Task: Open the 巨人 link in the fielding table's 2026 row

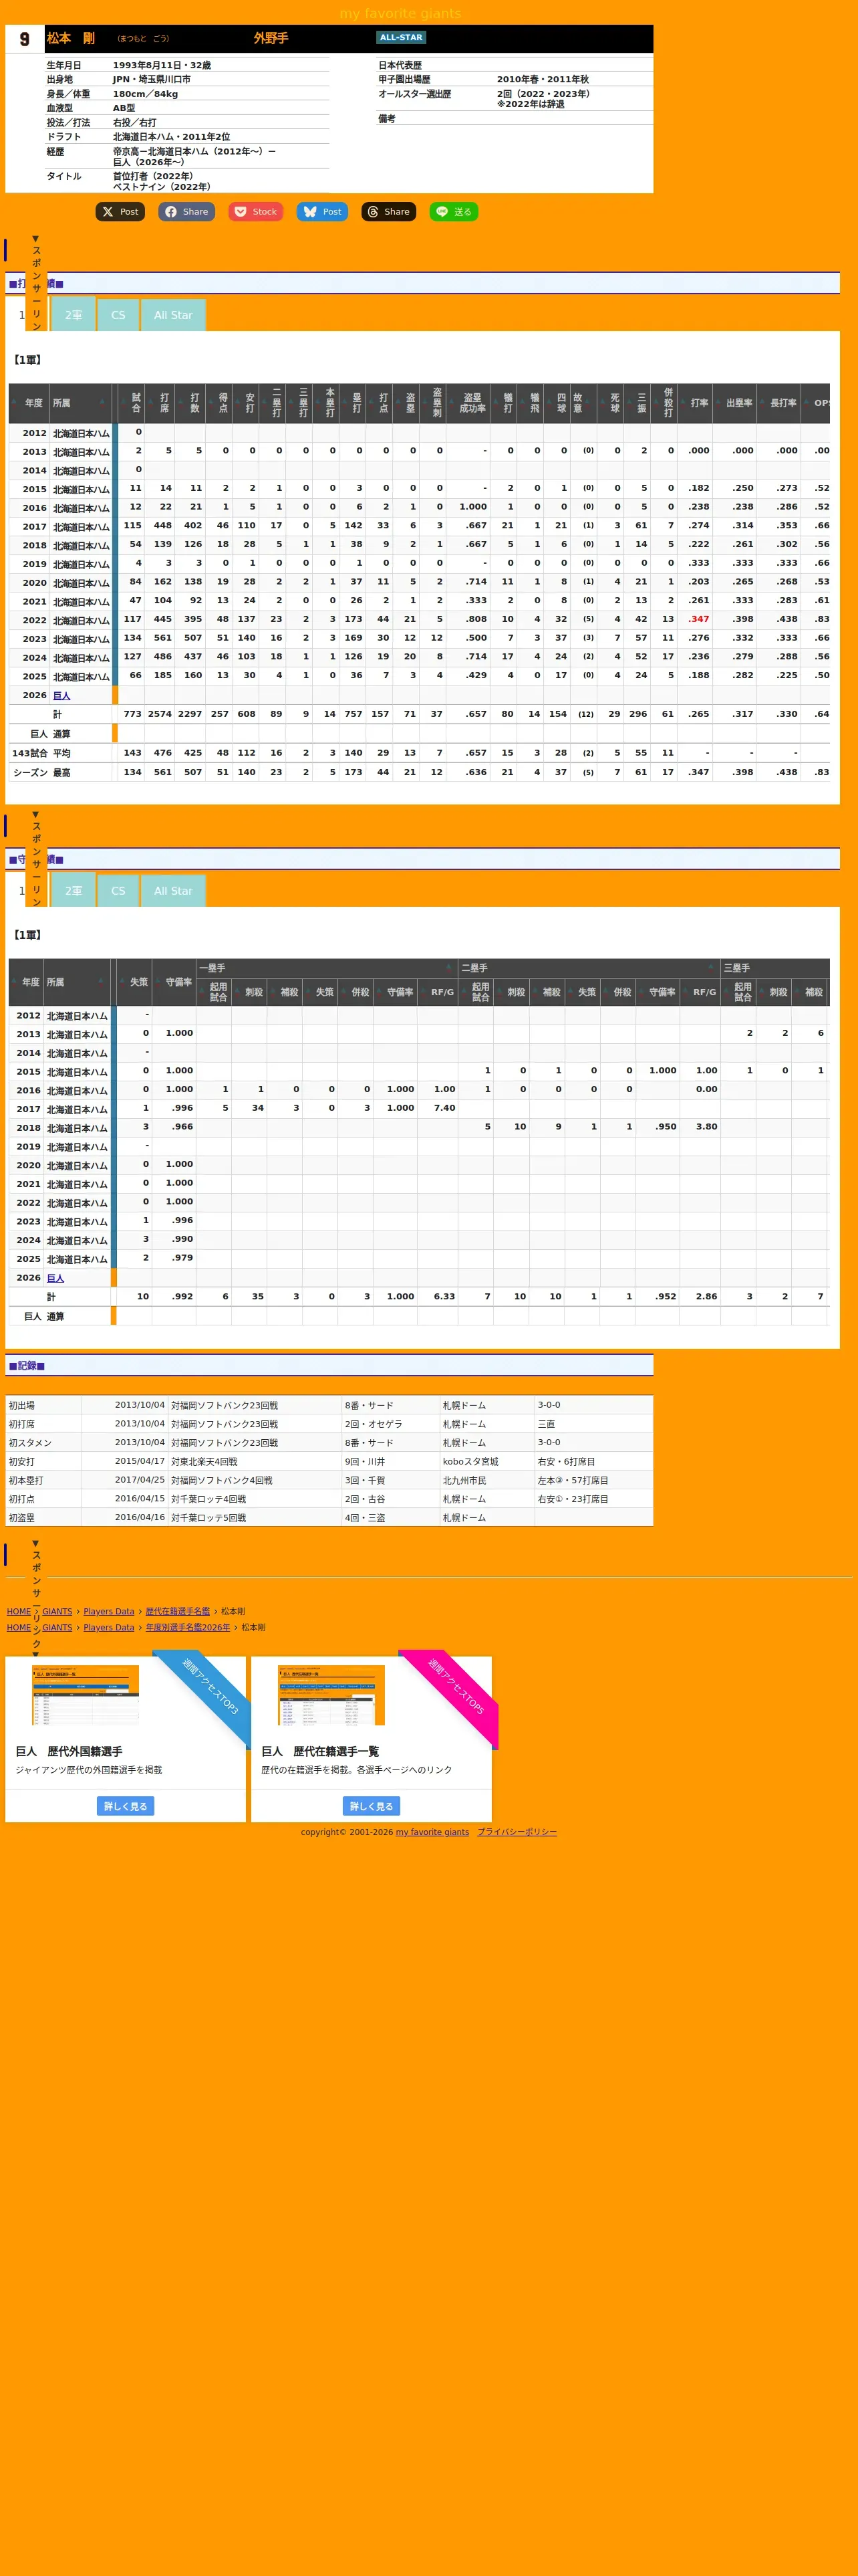Action: [x=56, y=1278]
